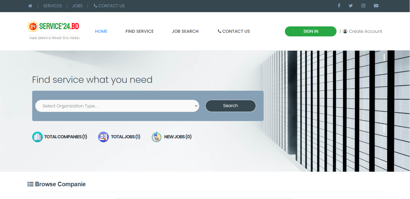Open JOBS link in top bar

pyautogui.click(x=77, y=6)
